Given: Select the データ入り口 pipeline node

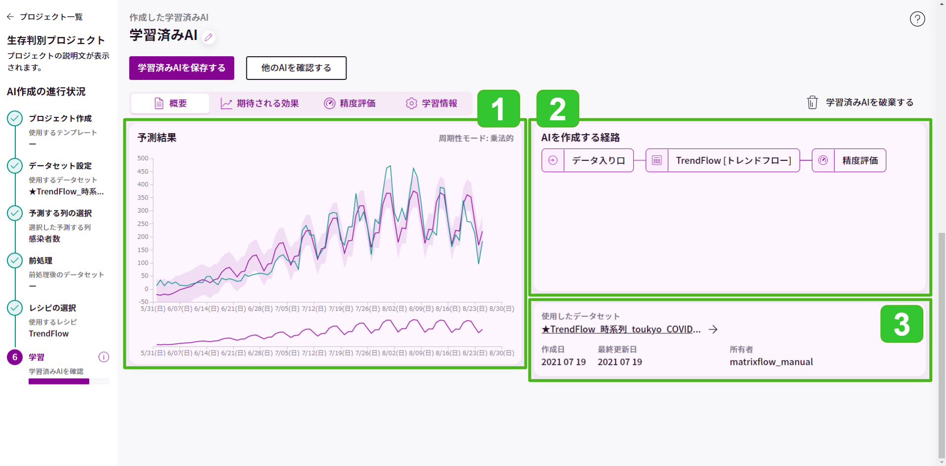Looking at the screenshot, I should pyautogui.click(x=588, y=160).
